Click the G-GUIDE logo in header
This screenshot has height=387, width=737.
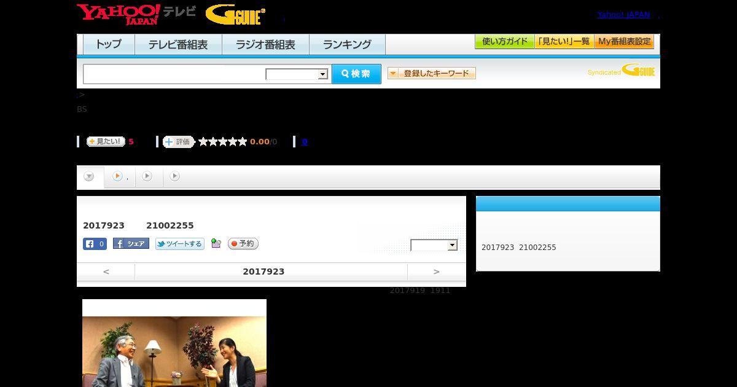click(235, 15)
